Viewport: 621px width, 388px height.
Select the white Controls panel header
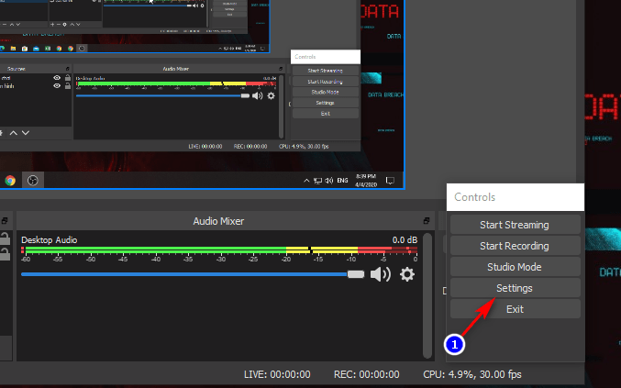[x=515, y=196]
